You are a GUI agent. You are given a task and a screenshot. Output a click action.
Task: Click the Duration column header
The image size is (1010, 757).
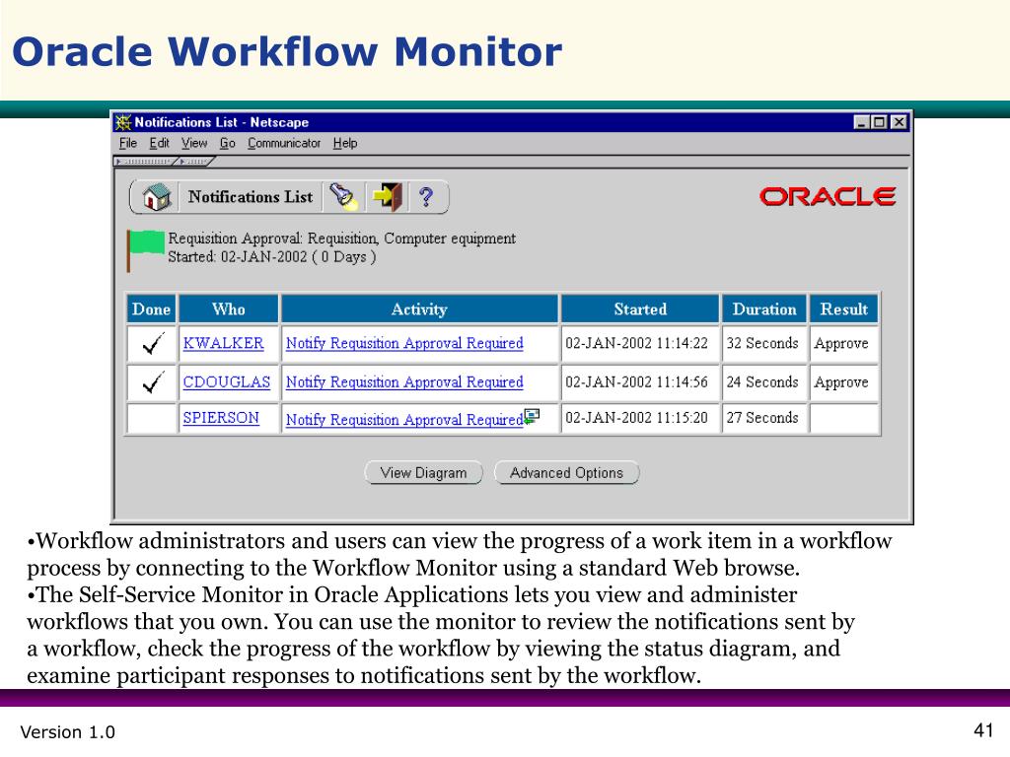(x=764, y=309)
